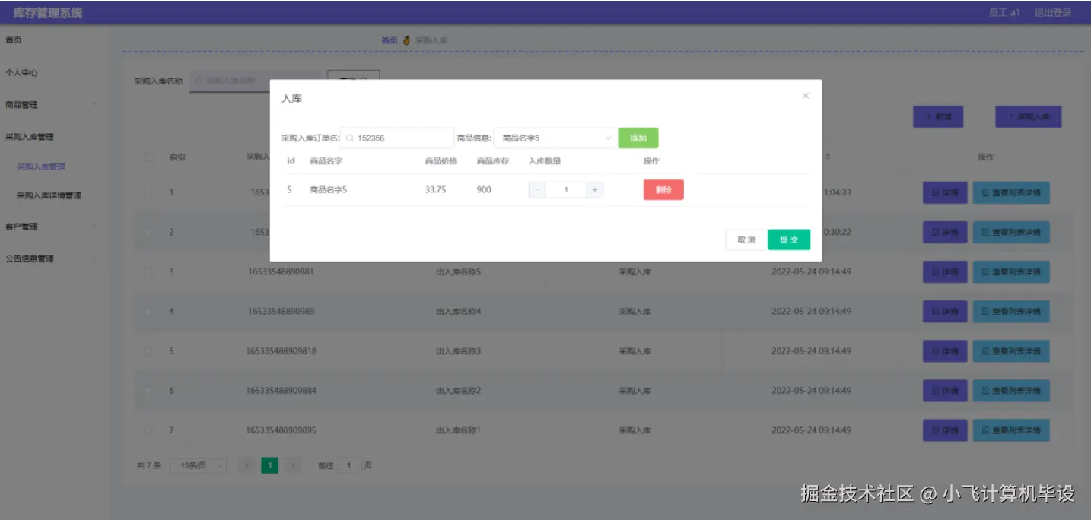Click the next page arrow in pagination

(x=294, y=465)
